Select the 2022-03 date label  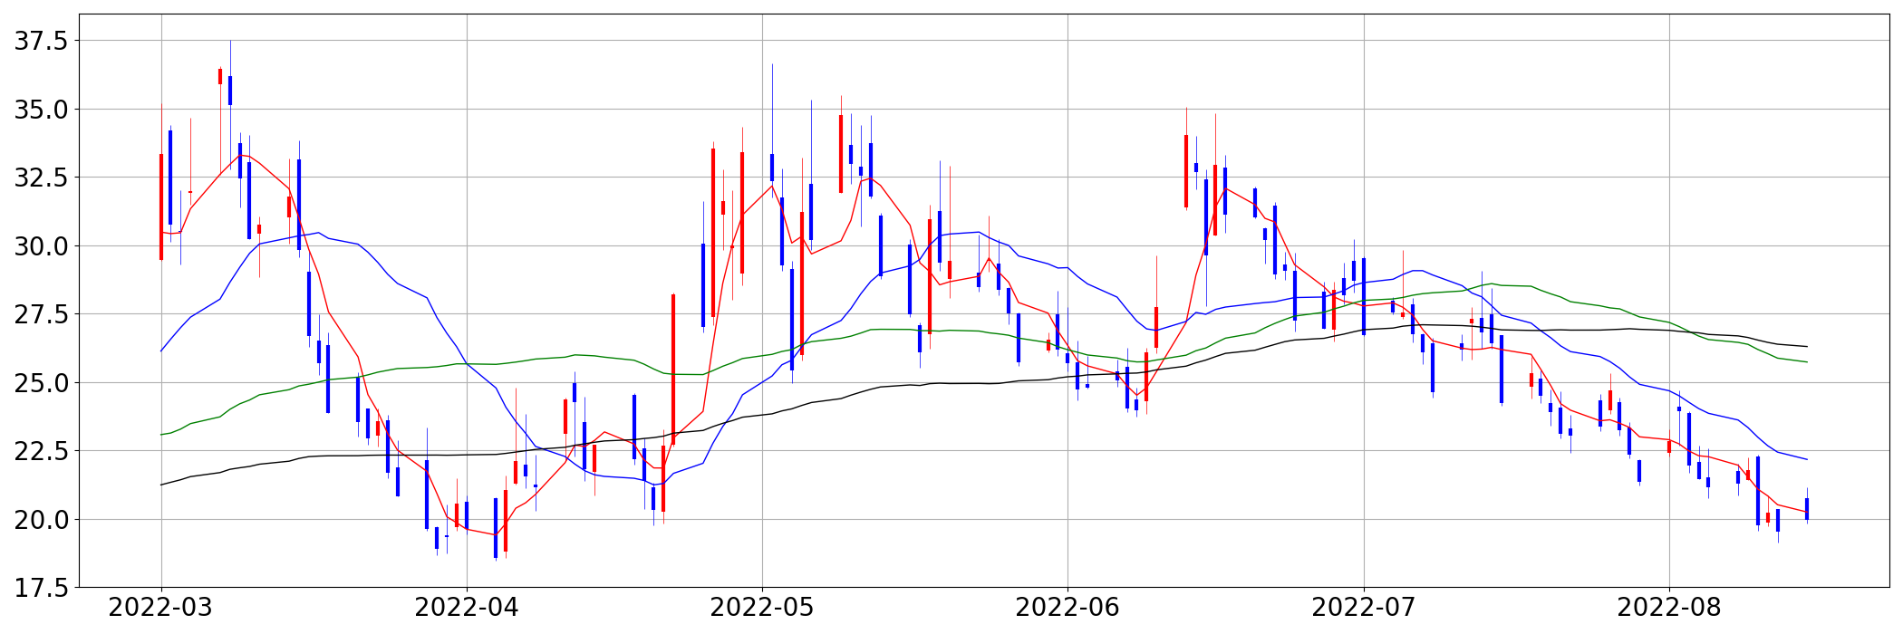(x=160, y=608)
